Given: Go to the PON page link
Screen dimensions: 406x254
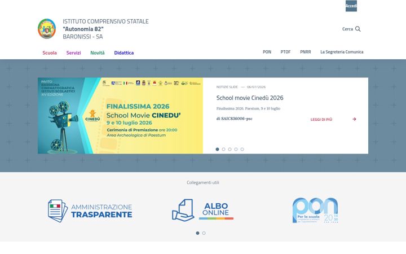Looking at the screenshot, I should pos(267,52).
